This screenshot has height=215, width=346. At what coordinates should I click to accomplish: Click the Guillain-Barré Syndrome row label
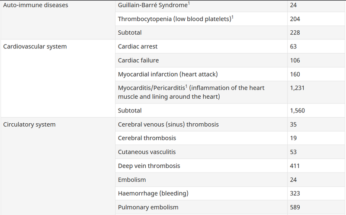[x=153, y=6]
